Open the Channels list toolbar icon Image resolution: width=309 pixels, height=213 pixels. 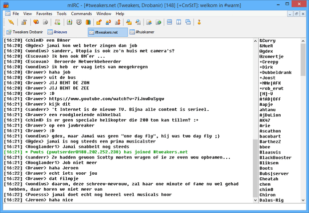(x=45, y=22)
